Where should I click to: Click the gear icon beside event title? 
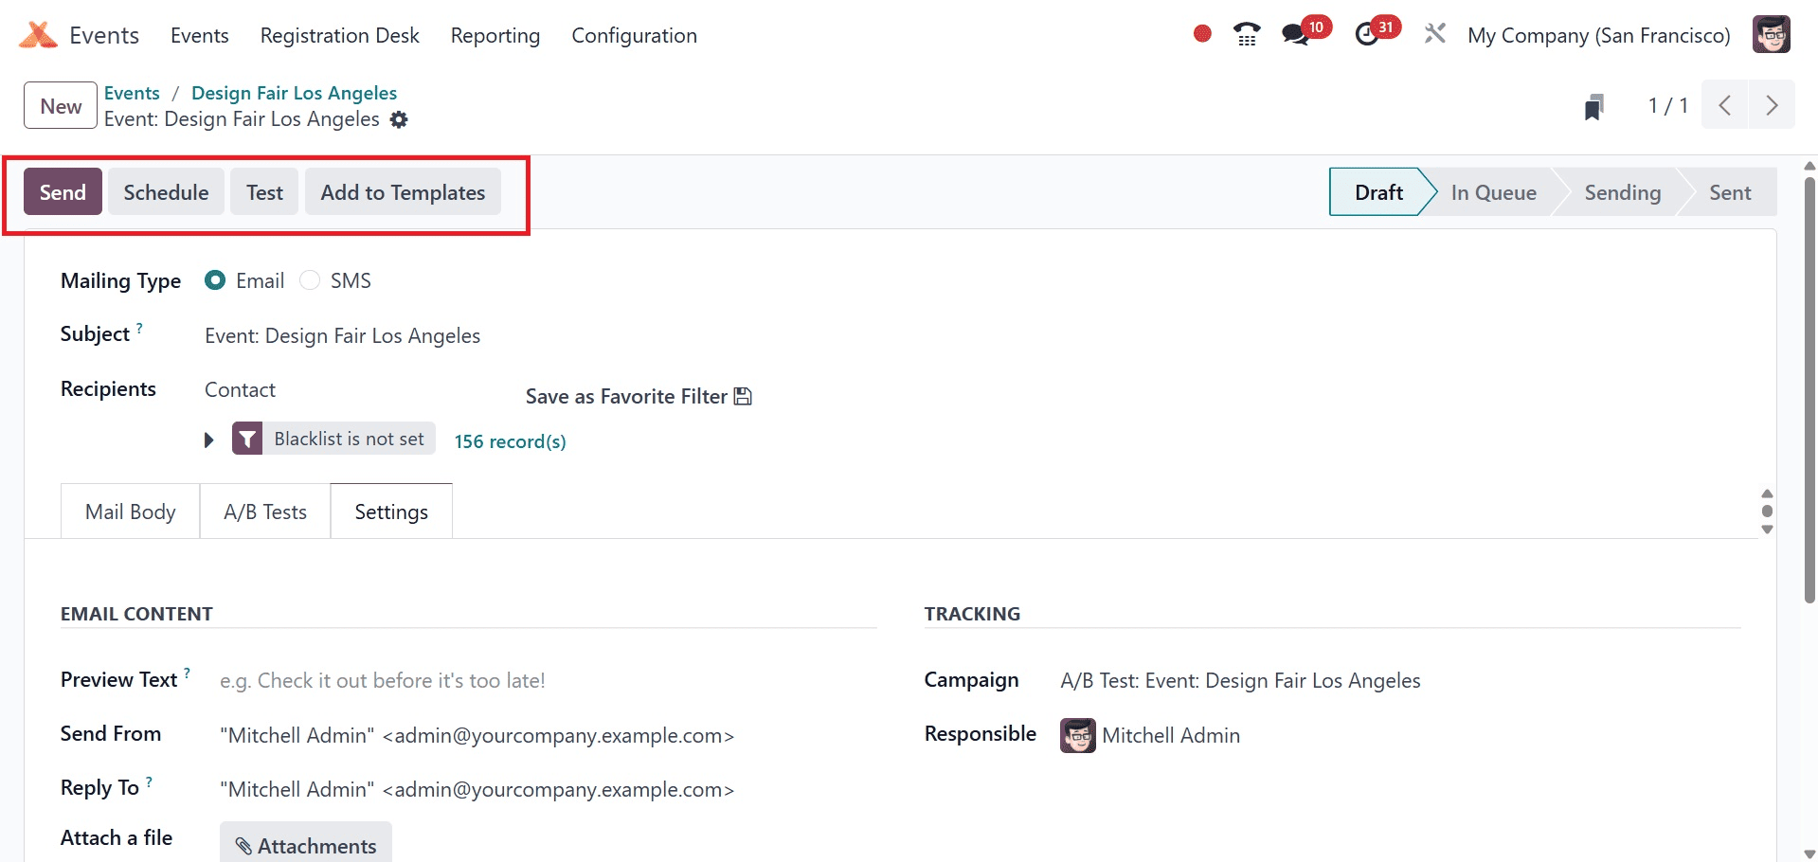[400, 120]
